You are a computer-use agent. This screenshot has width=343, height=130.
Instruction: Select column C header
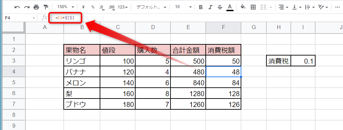pyautogui.click(x=118, y=27)
